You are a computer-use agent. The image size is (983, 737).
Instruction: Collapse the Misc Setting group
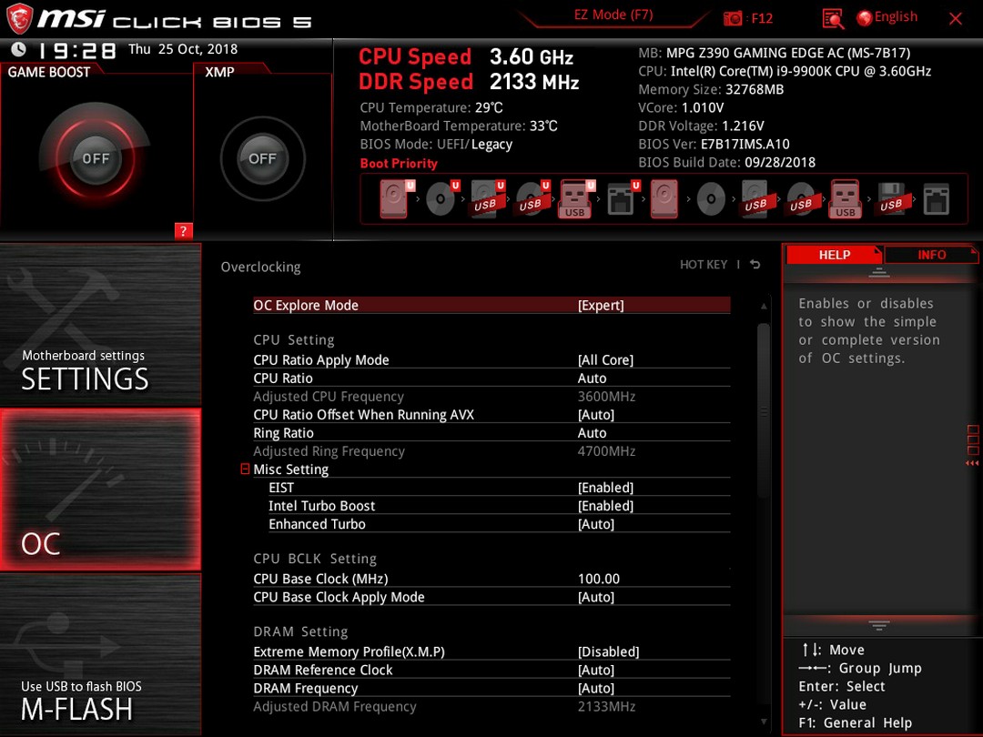[x=245, y=469]
